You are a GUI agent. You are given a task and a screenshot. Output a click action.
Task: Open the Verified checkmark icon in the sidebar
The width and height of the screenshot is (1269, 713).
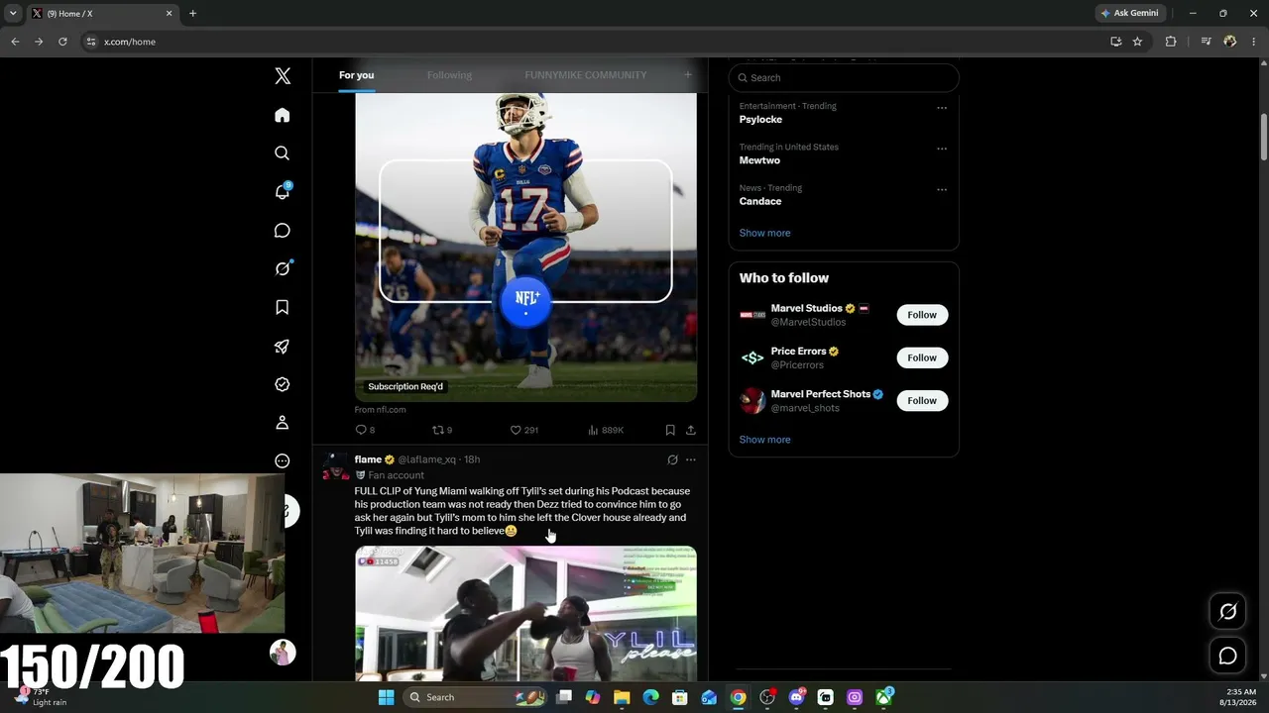[283, 384]
